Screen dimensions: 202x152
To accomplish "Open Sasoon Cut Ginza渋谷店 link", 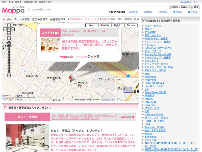I will pyautogui.click(x=158, y=54).
